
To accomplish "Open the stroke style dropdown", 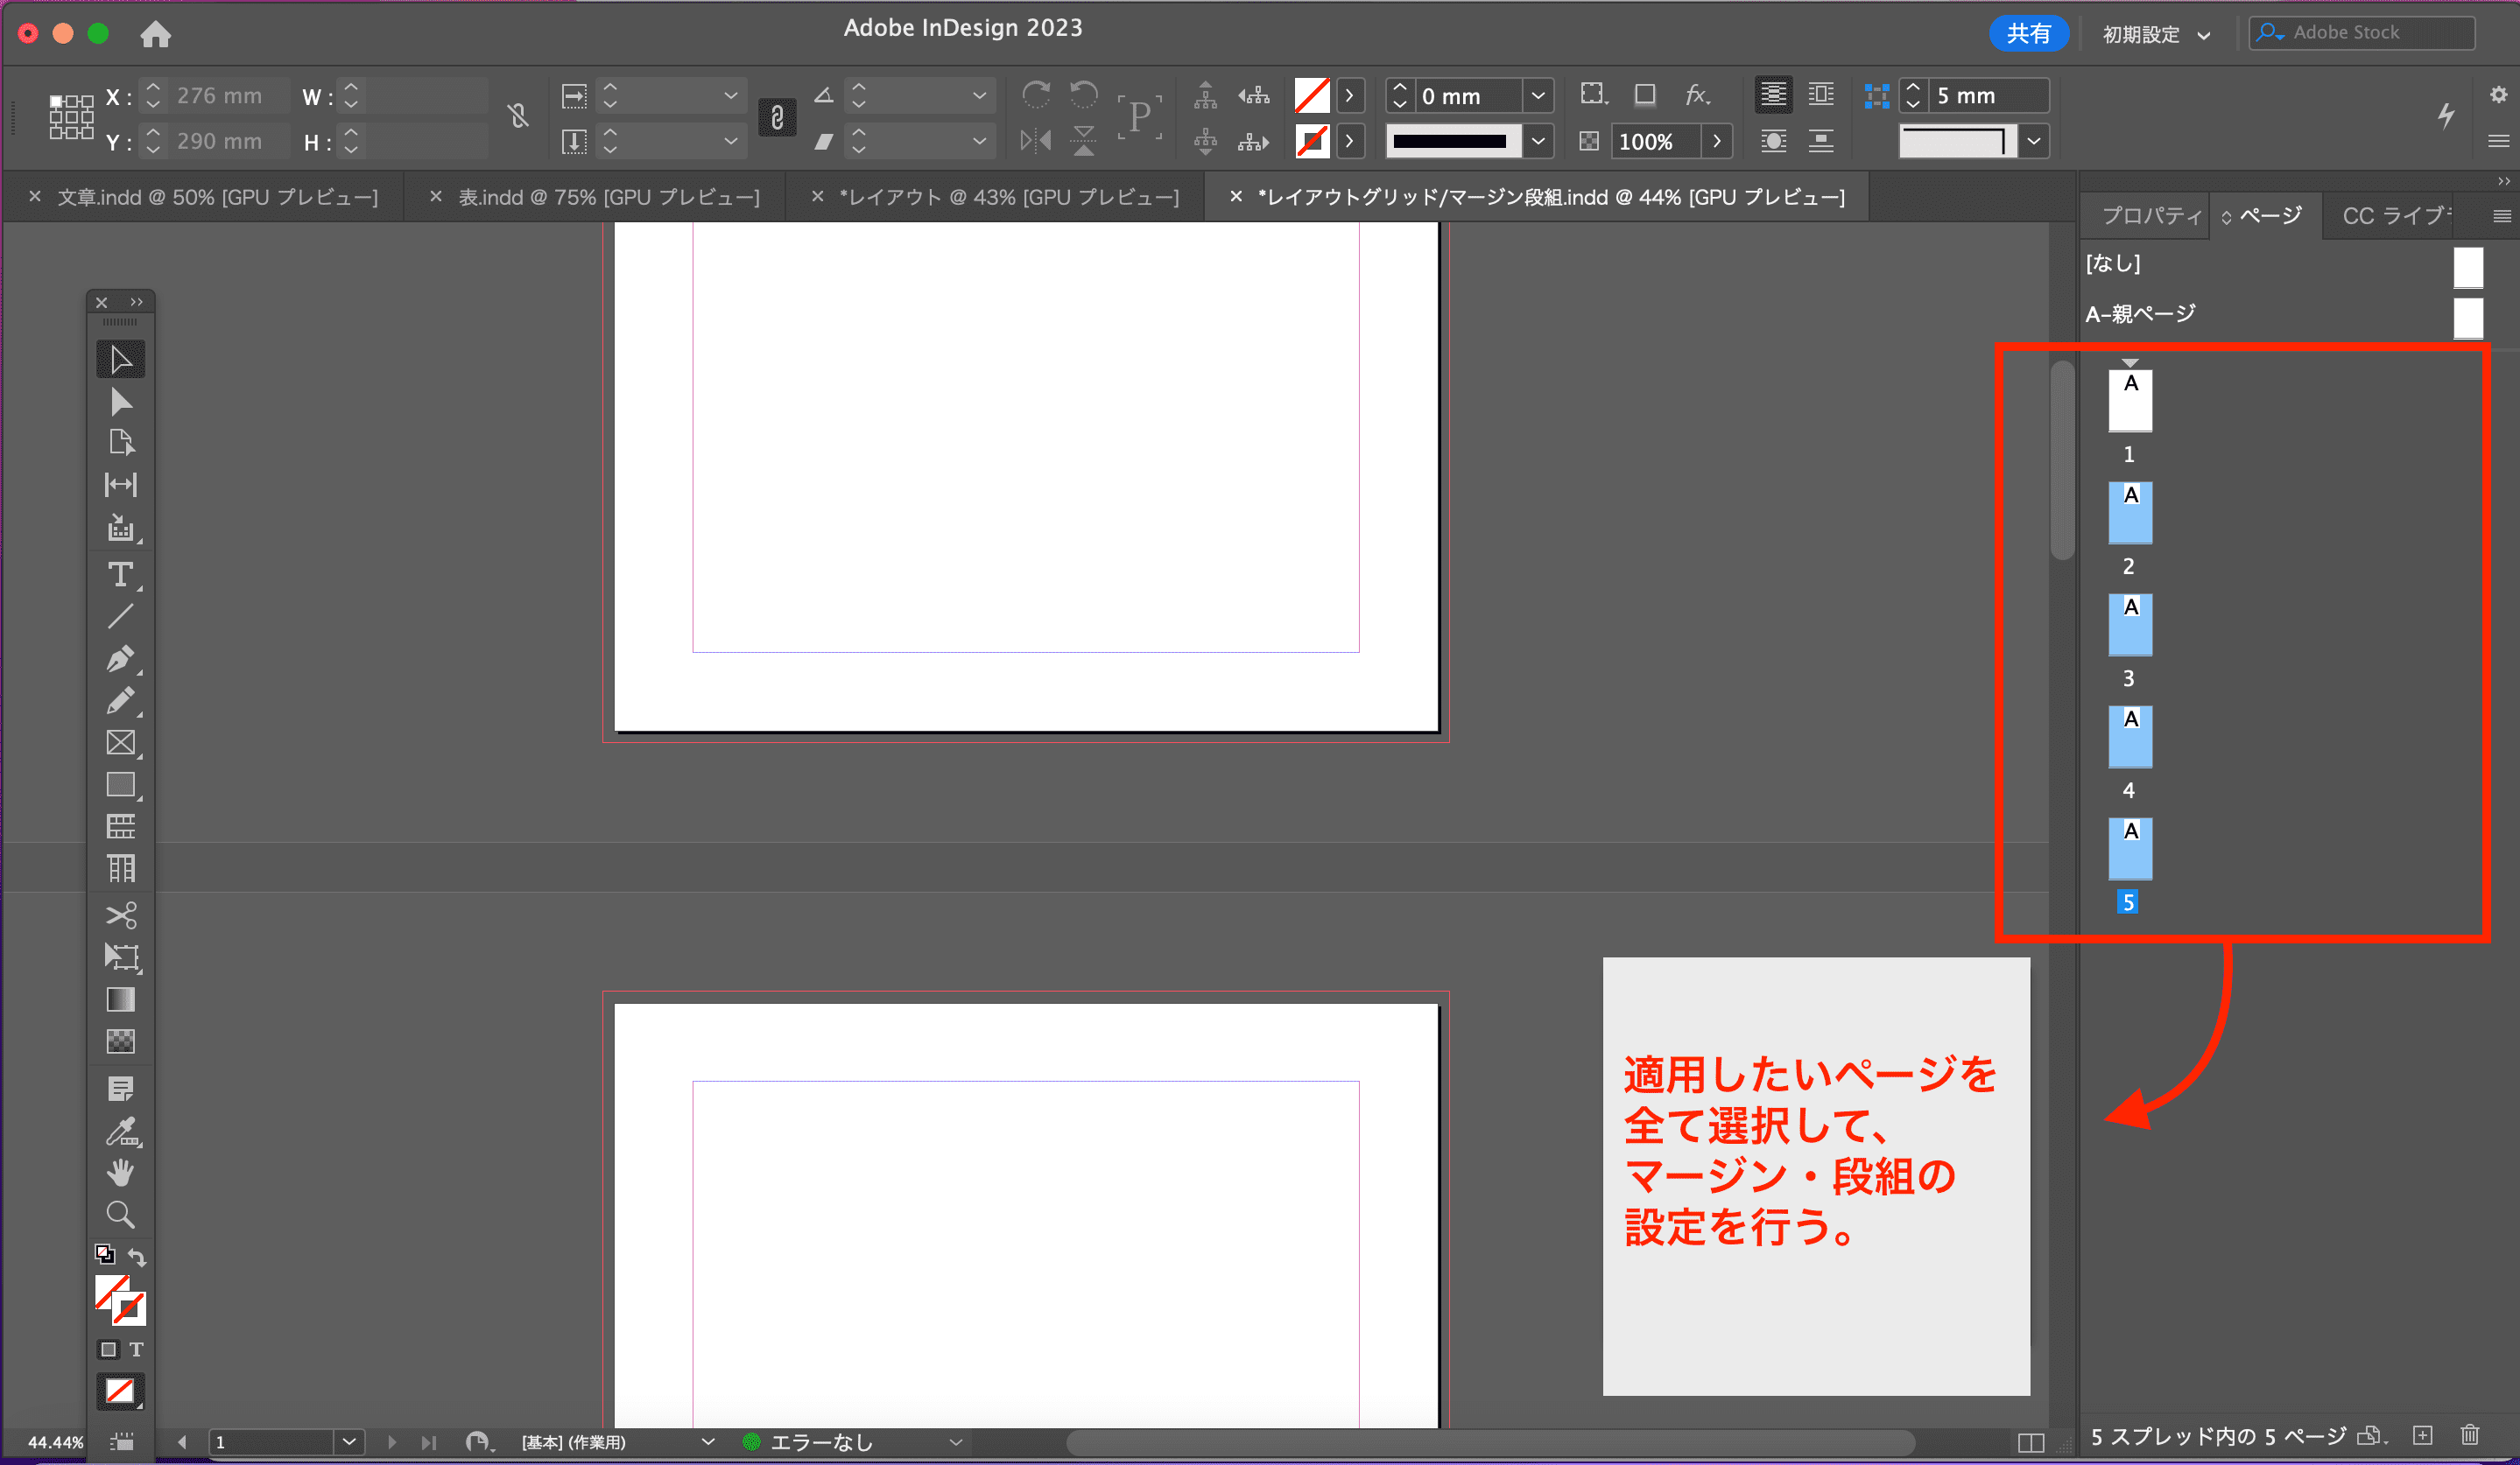I will pyautogui.click(x=1538, y=141).
